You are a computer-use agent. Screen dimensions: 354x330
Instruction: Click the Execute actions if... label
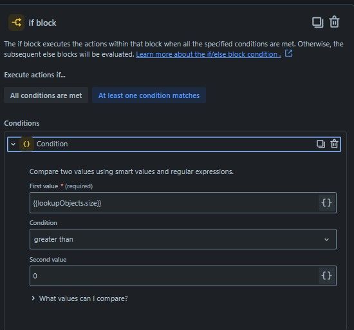click(35, 75)
